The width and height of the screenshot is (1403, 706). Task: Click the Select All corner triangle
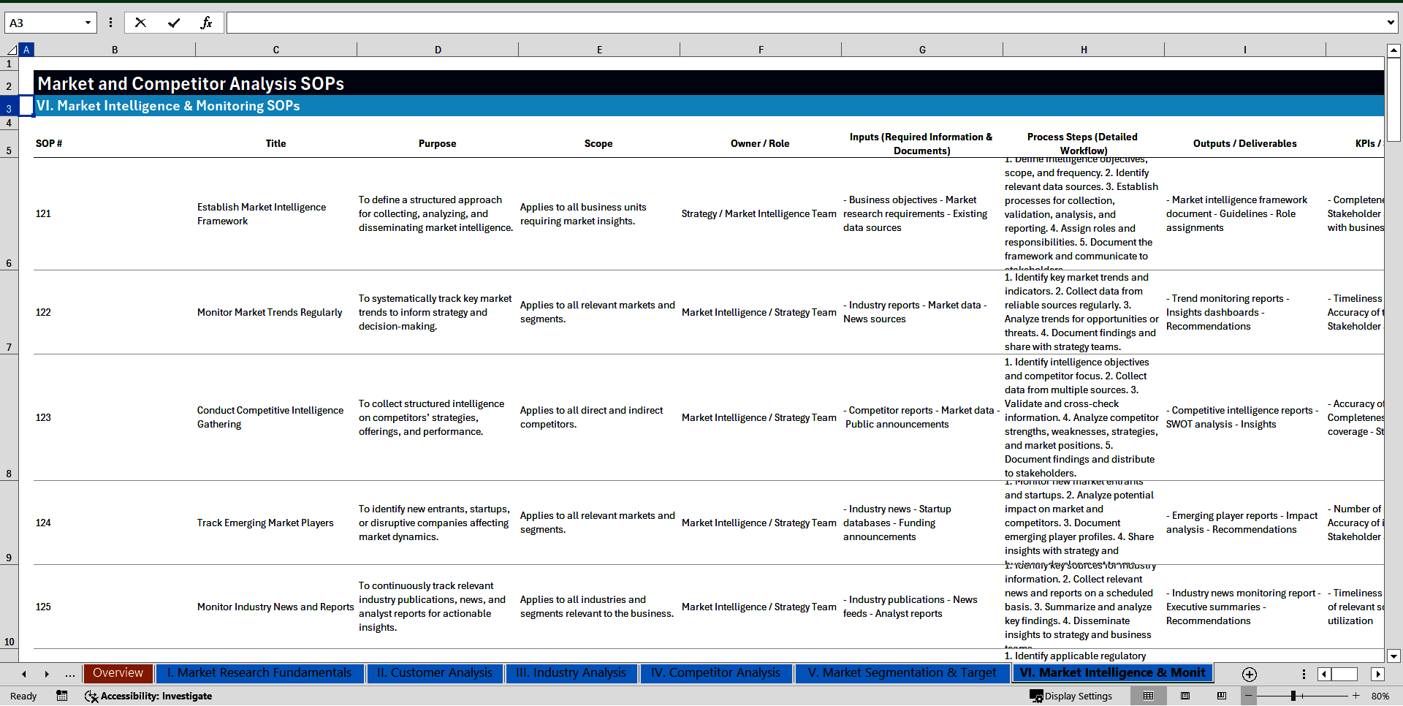(x=11, y=50)
